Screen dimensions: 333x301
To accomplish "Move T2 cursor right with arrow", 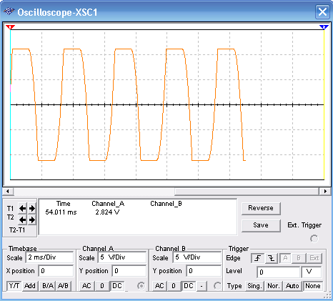I will tap(32, 219).
